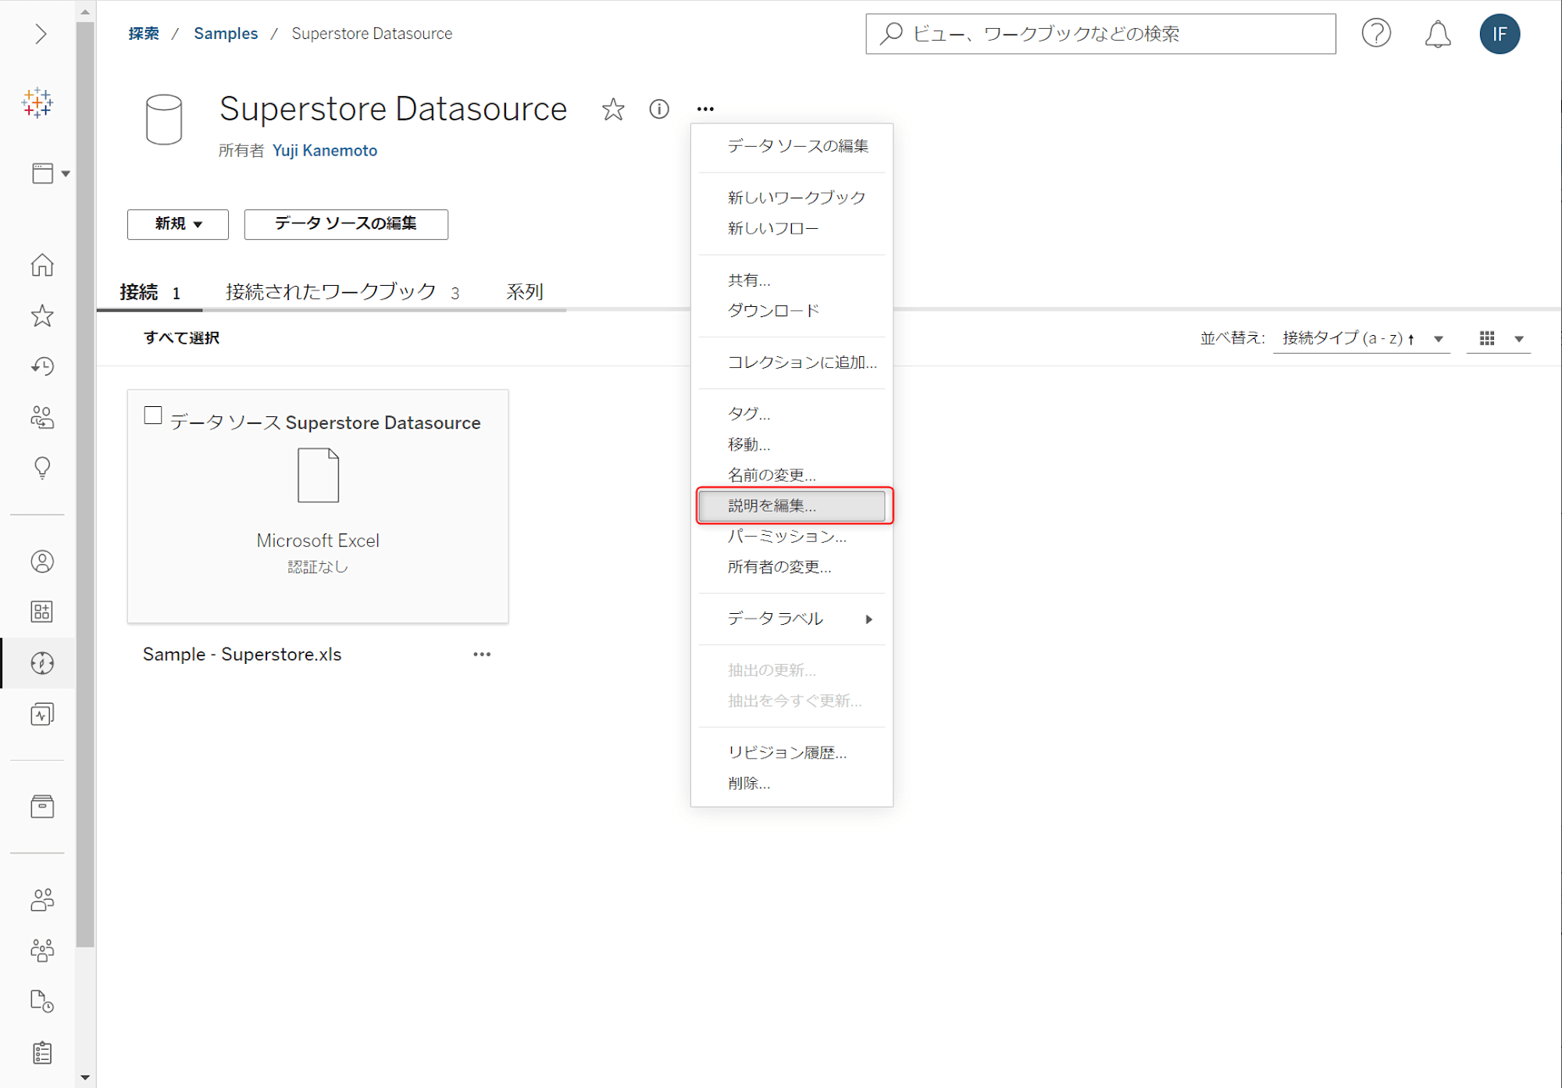
Task: Open Groups icon in sidebar
Action: pos(42,950)
